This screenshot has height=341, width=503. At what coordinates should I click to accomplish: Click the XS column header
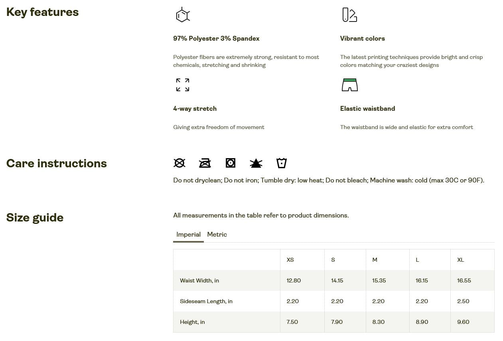tap(290, 260)
